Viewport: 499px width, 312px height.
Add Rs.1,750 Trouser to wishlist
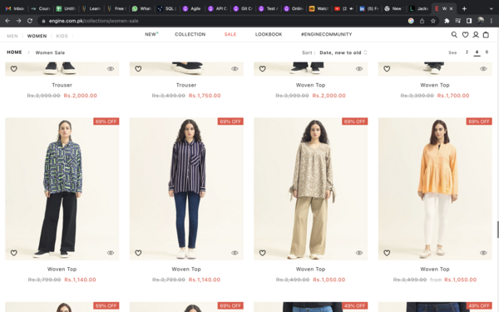[x=138, y=68]
